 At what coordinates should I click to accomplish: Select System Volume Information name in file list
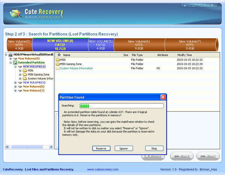tap(76, 69)
